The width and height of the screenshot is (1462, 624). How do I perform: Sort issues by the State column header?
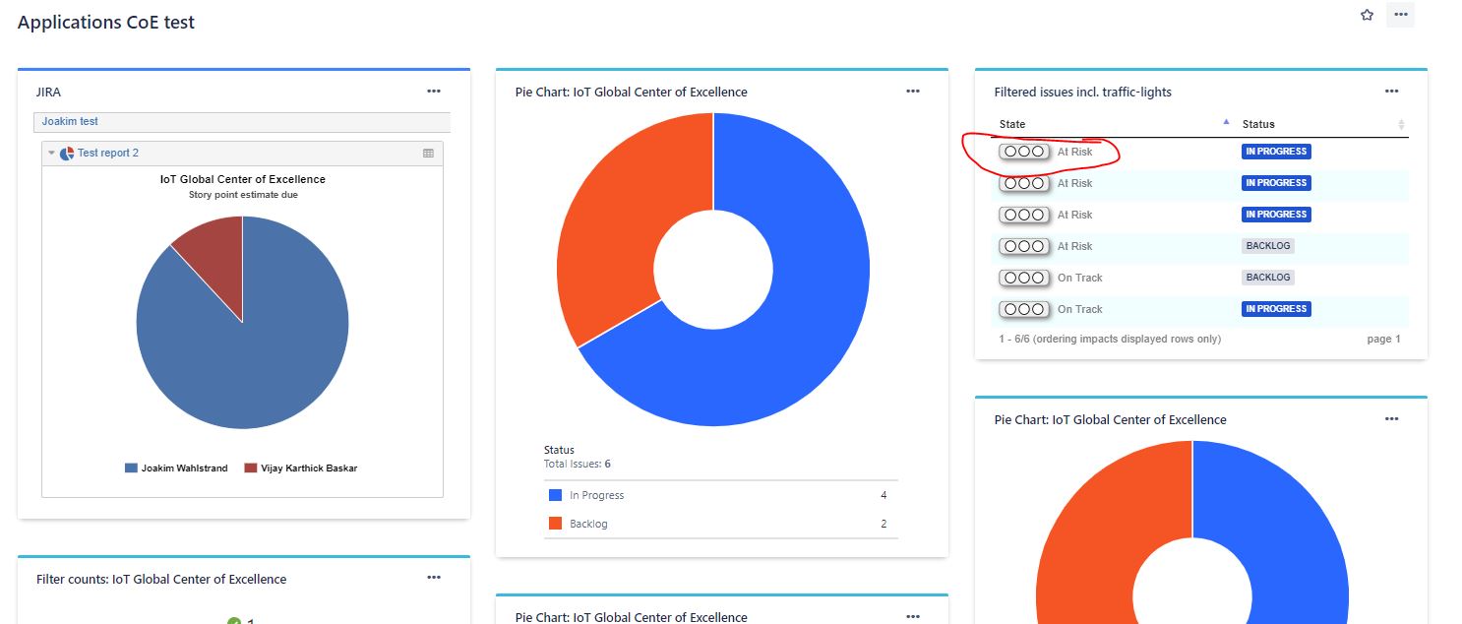(x=1012, y=124)
